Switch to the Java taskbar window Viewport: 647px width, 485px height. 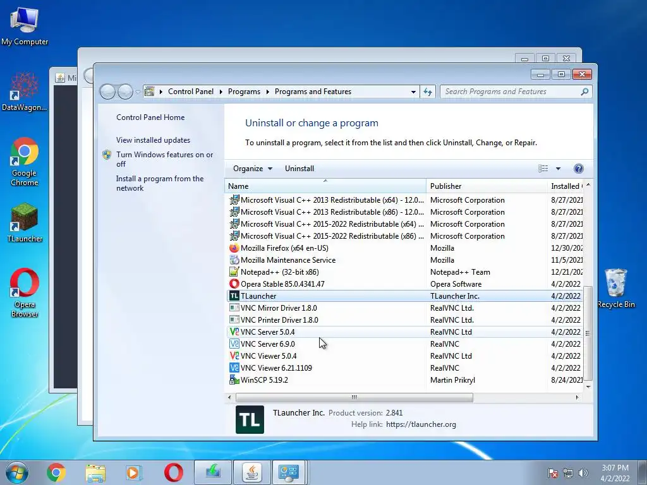[252, 472]
